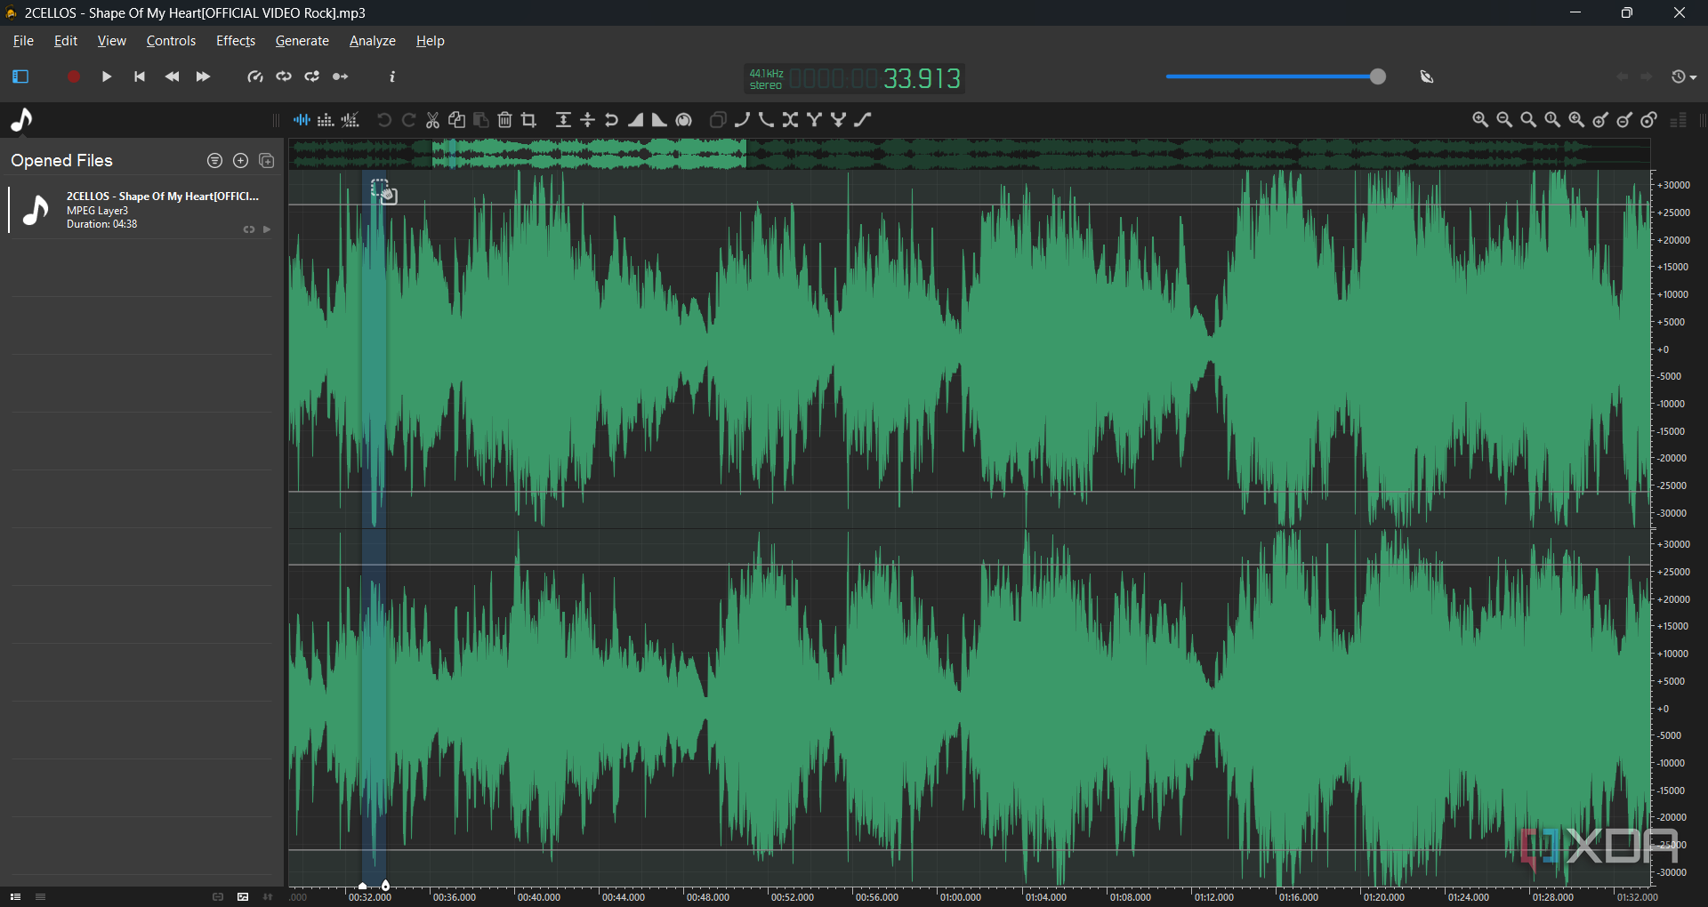Open the playback speed control
Viewport: 1708px width, 907px height.
[255, 77]
